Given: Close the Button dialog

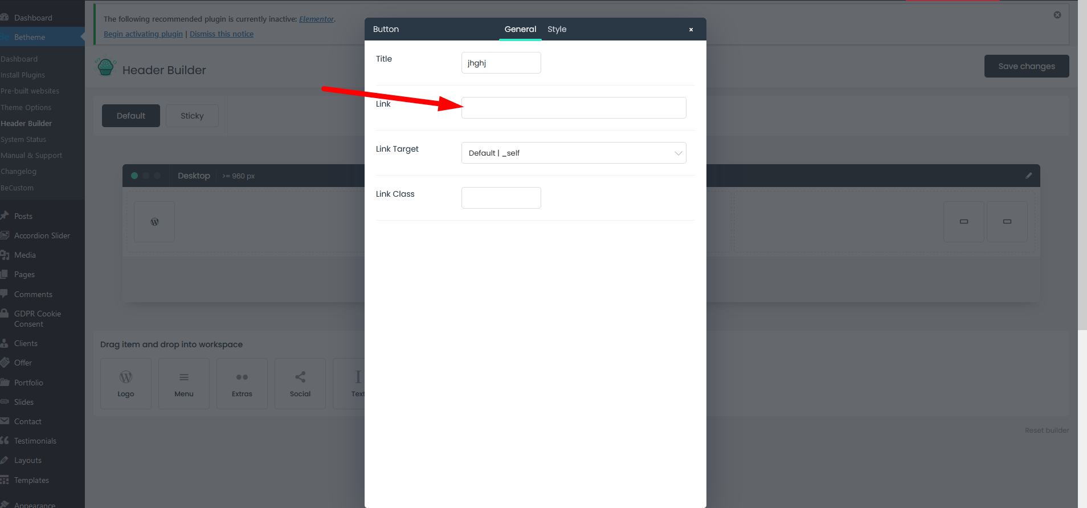Looking at the screenshot, I should [x=691, y=30].
